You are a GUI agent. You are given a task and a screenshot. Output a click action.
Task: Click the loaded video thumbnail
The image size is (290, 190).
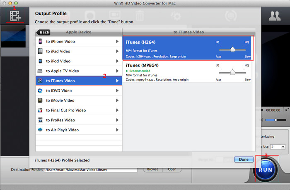tap(13, 36)
